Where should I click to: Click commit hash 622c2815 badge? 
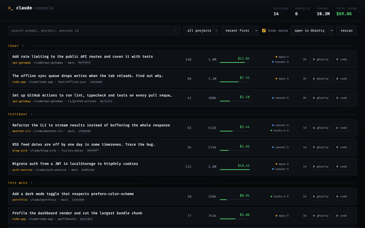pos(86,219)
